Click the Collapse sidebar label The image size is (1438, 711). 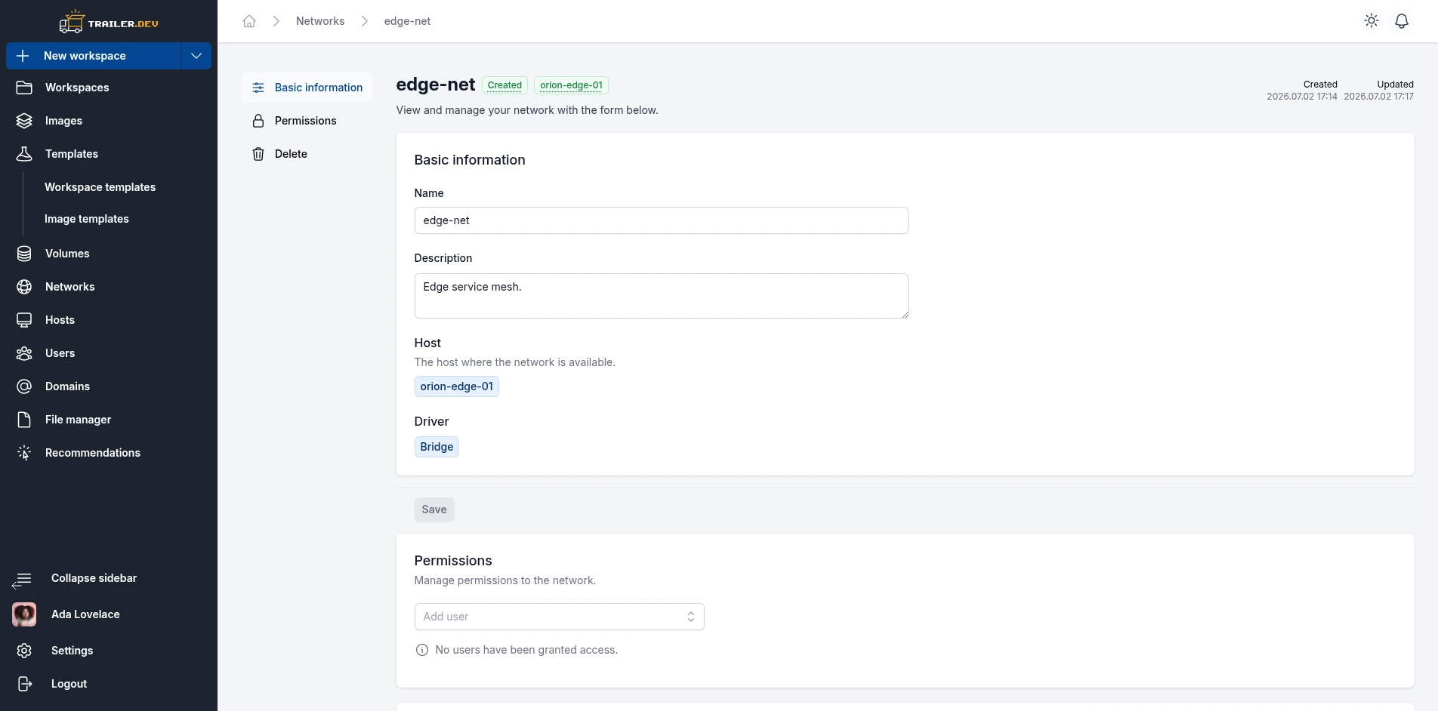pos(94,578)
